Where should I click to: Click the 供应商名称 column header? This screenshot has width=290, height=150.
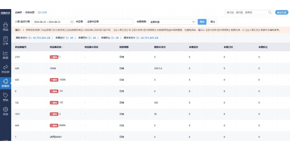56,47
